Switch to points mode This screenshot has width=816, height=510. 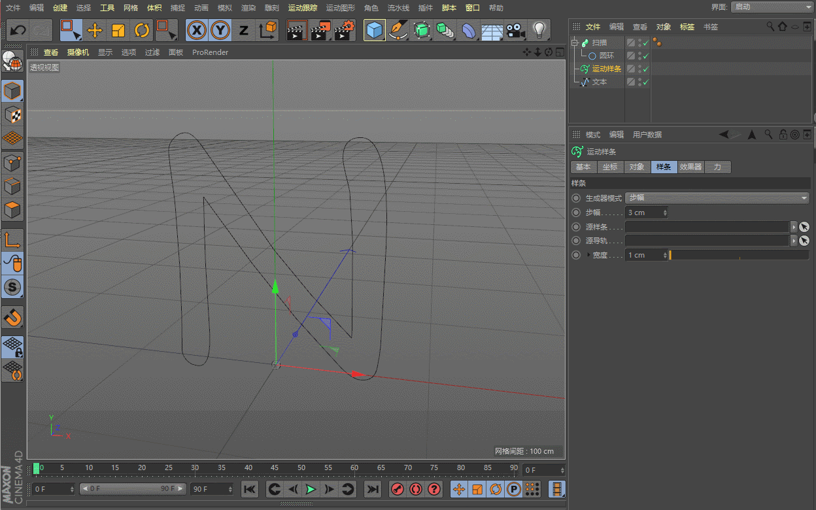[x=12, y=162]
